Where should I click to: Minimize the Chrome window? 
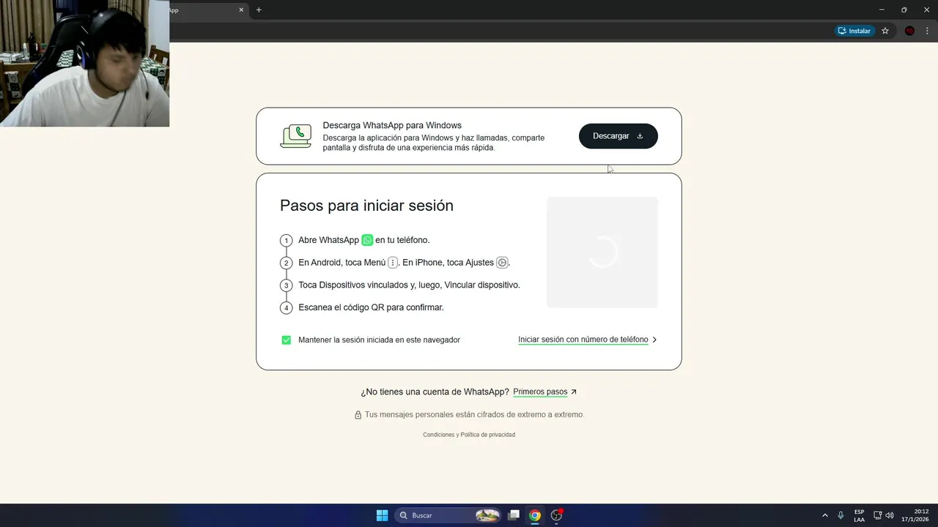tap(882, 10)
